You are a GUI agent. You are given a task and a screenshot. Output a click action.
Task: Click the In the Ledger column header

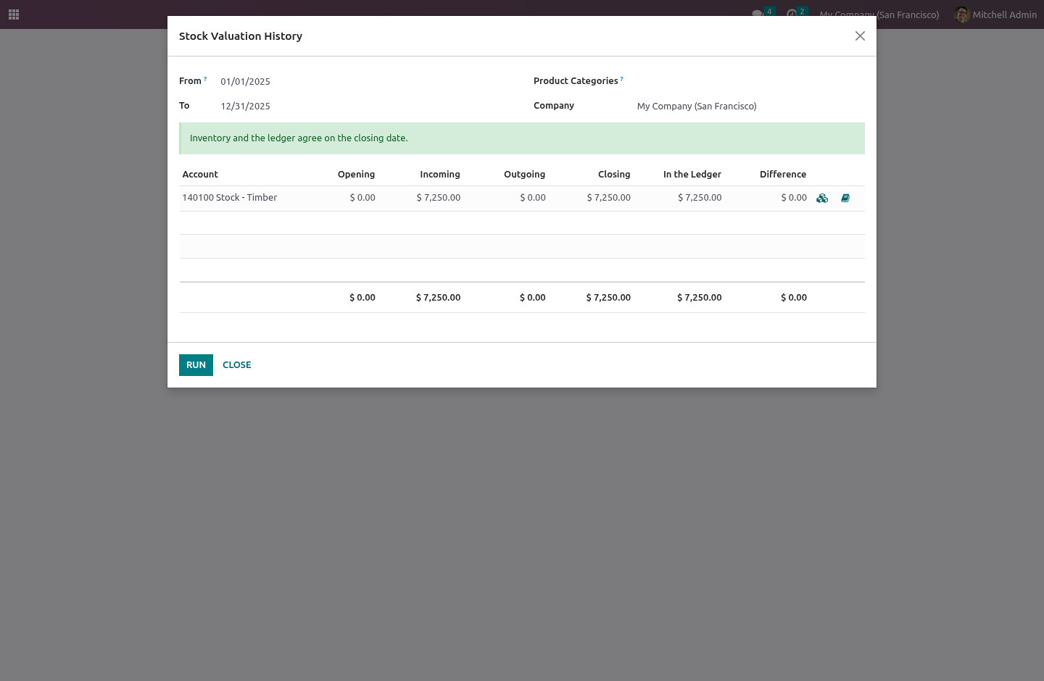click(692, 175)
